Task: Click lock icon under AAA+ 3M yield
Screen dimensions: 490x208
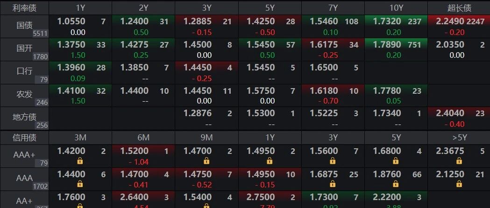Action: pyautogui.click(x=80, y=161)
